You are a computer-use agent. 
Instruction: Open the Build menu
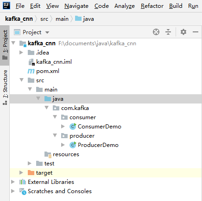176,6
